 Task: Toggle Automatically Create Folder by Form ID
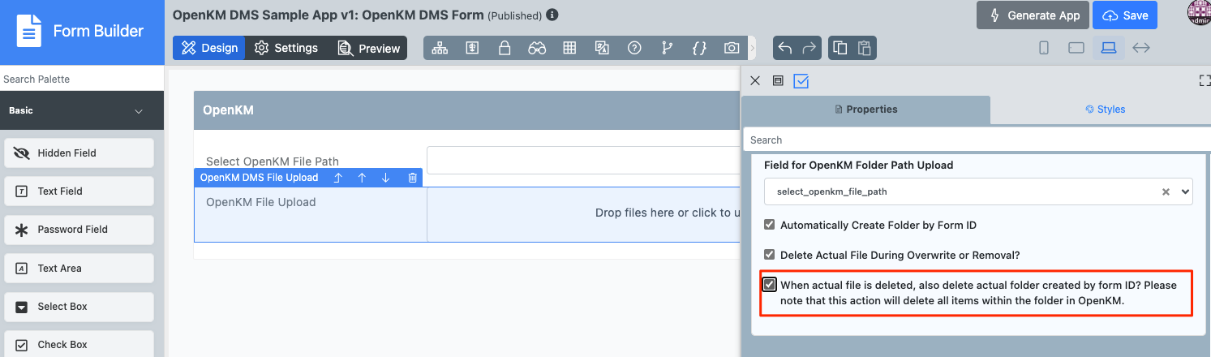click(x=770, y=225)
